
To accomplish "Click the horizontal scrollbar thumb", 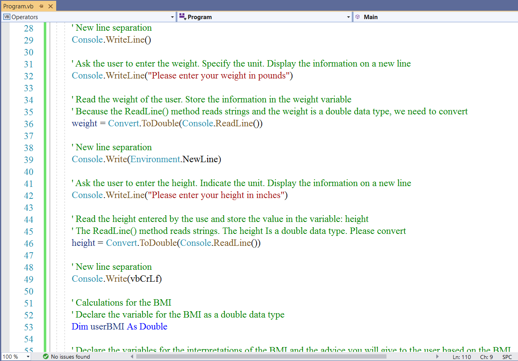I will tap(261, 357).
